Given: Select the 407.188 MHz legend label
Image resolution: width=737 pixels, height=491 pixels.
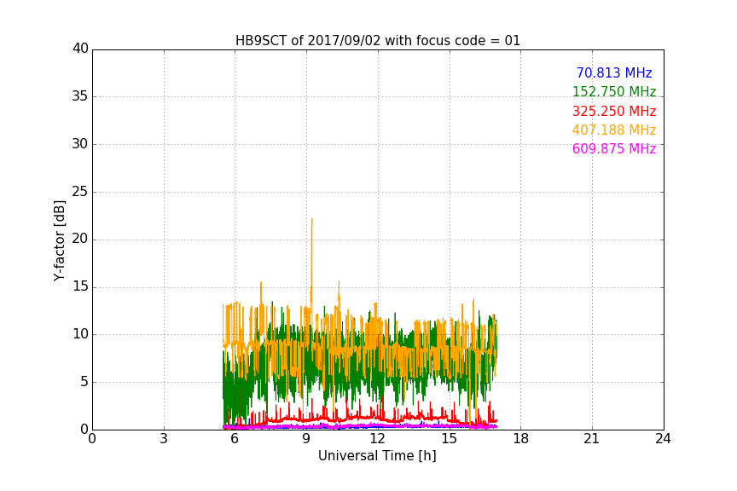Looking at the screenshot, I should [614, 130].
